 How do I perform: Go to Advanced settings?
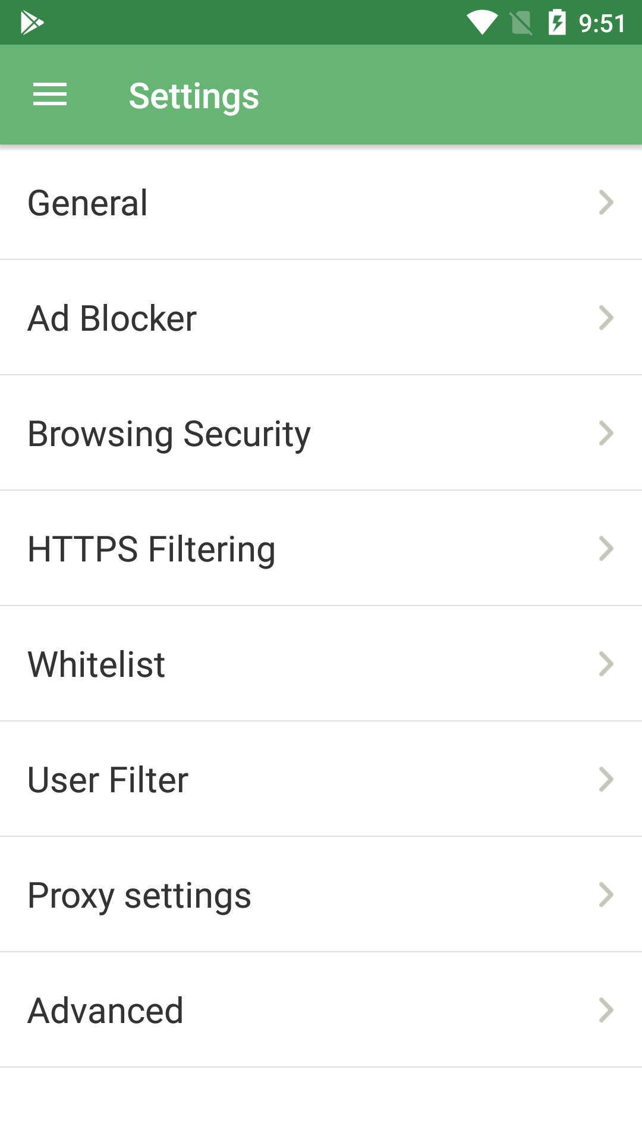(x=106, y=1011)
